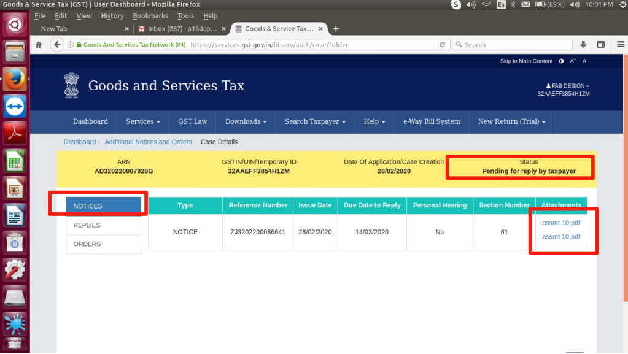
Task: Click the Firefox launcher icon
Action: [x=15, y=79]
